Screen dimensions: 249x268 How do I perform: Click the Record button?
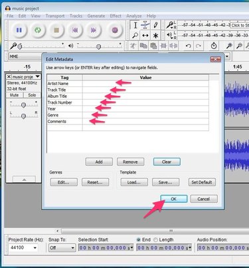114,30
